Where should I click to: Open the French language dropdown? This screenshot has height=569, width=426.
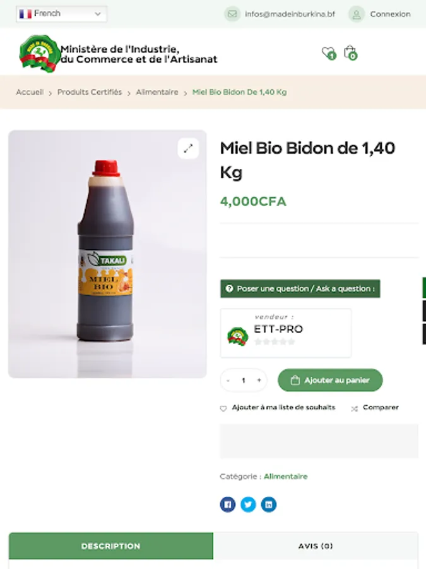(61, 14)
